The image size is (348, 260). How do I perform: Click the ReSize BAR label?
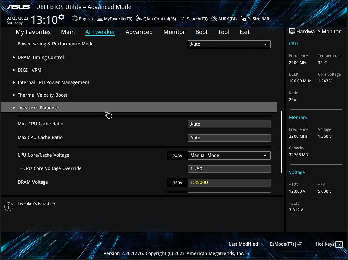pos(258,19)
